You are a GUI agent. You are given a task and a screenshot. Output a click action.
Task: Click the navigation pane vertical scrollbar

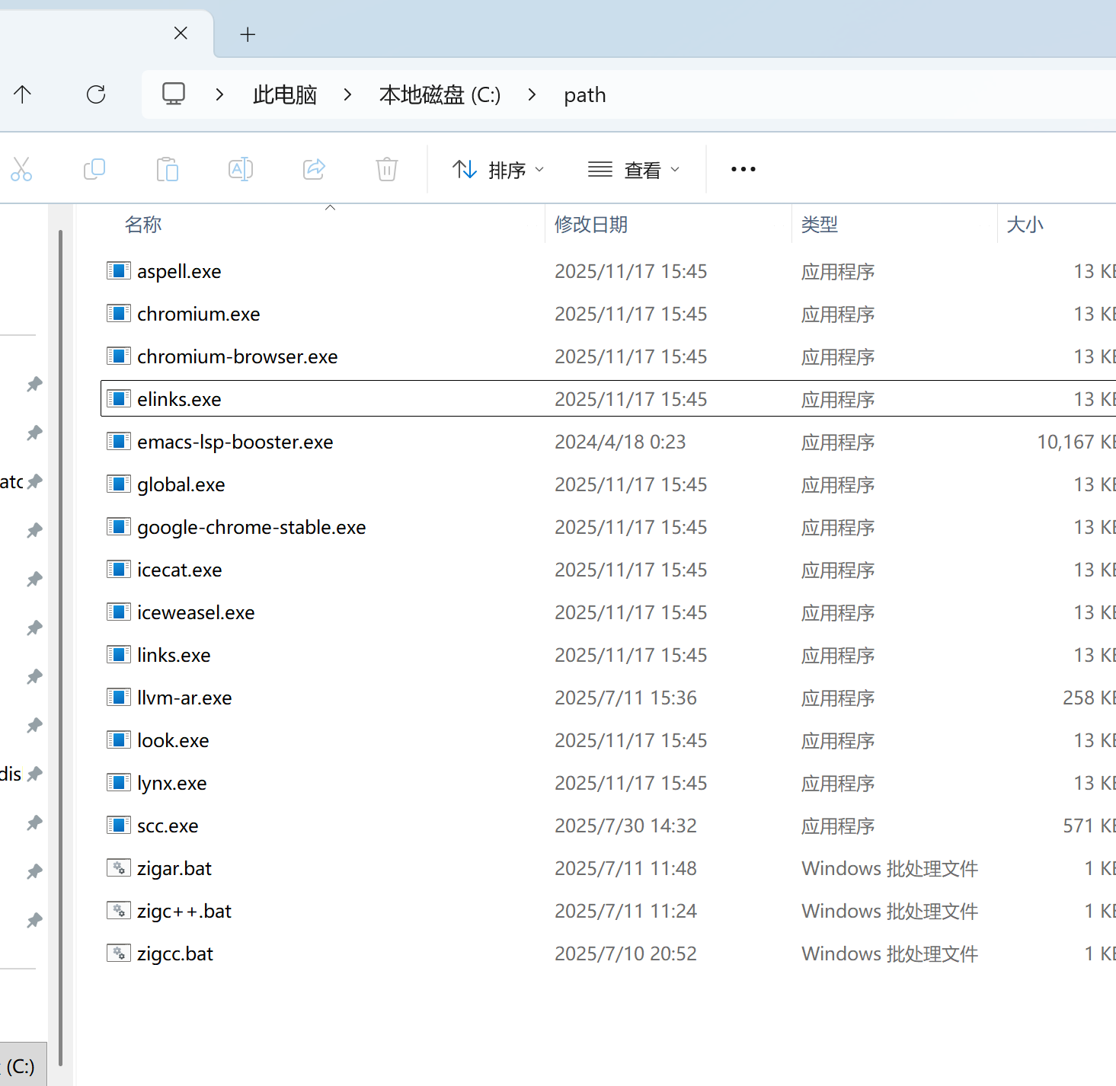(60, 609)
